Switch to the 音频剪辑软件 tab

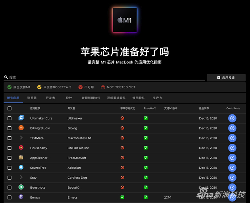click(91, 98)
